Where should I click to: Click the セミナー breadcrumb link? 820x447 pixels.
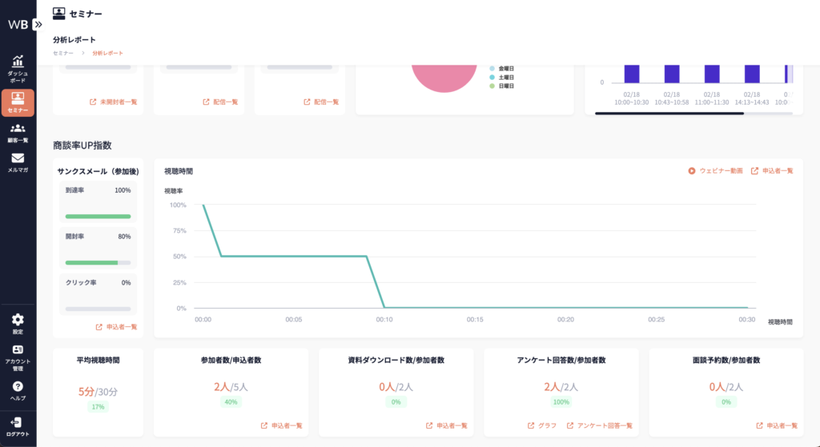pos(63,53)
